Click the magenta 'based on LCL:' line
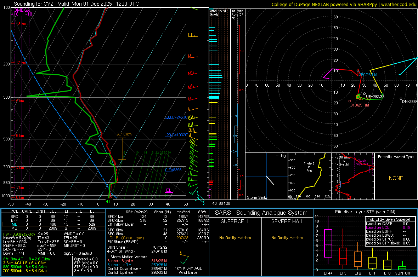This screenshot has height=277, width=418. click(x=388, y=228)
